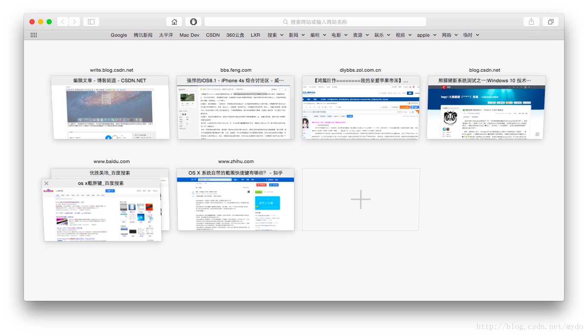
Task: Expand the 娱乐 bookmarks folder
Action: click(382, 35)
